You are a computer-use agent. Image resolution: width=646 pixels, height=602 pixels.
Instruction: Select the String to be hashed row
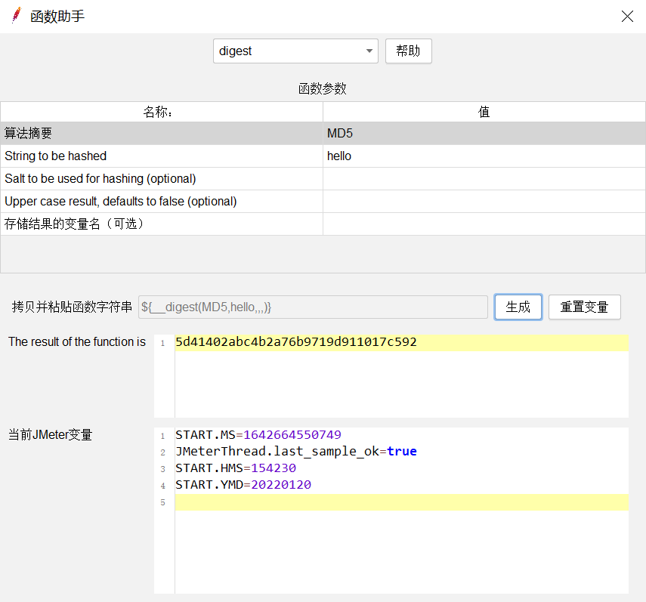162,156
